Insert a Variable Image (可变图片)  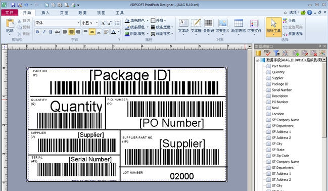pyautogui.click(x=222, y=26)
